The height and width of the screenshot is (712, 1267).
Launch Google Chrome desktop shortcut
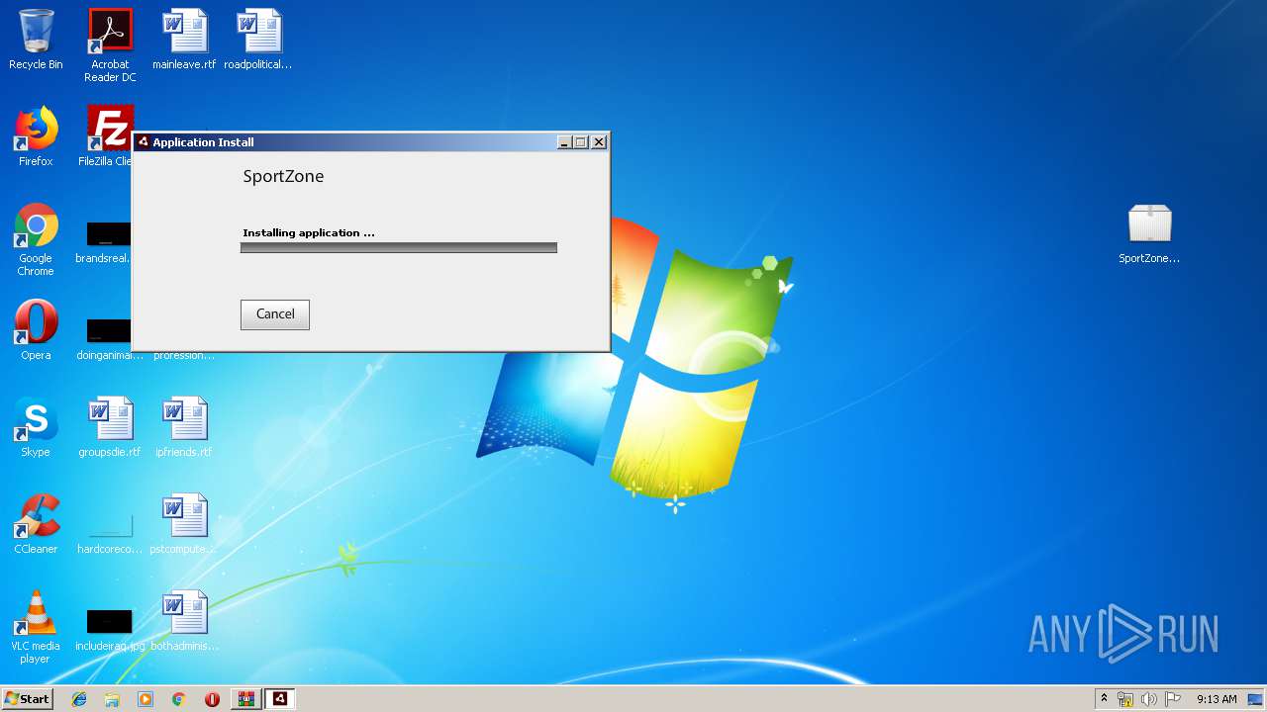point(36,240)
